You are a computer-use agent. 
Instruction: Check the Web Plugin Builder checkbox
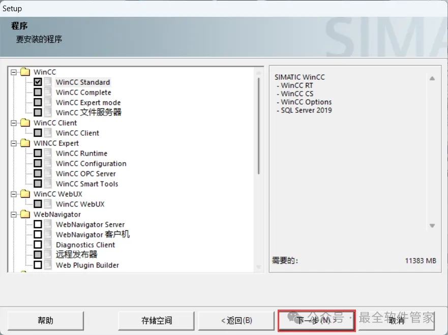click(x=38, y=265)
